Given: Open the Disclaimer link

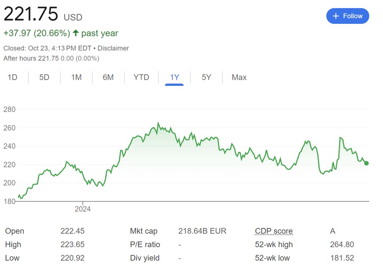Looking at the screenshot, I should tap(113, 48).
